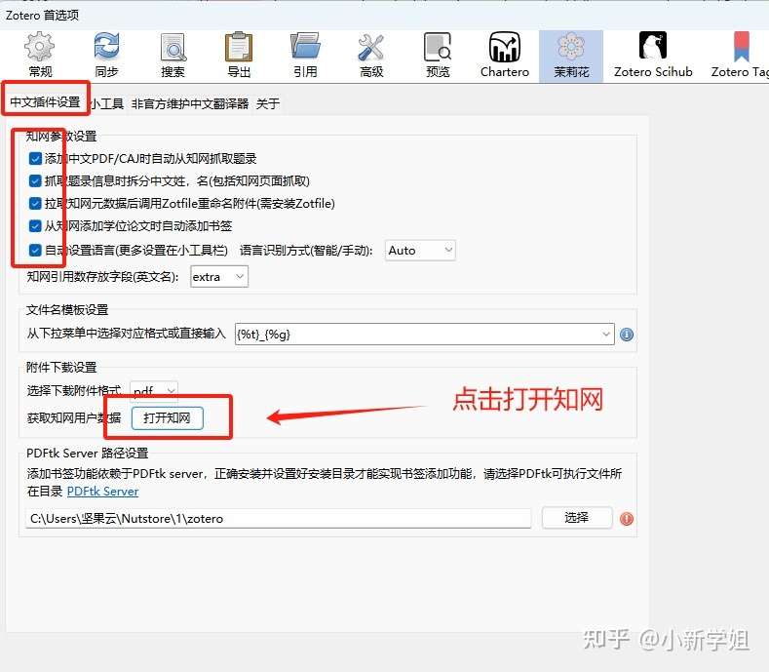Click the 从下拉菜单中选择对应格式或直接输入 label
The image size is (769, 672).
coord(126,334)
